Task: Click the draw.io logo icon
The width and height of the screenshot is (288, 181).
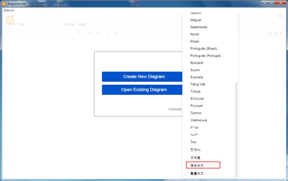Action: click(x=10, y=20)
